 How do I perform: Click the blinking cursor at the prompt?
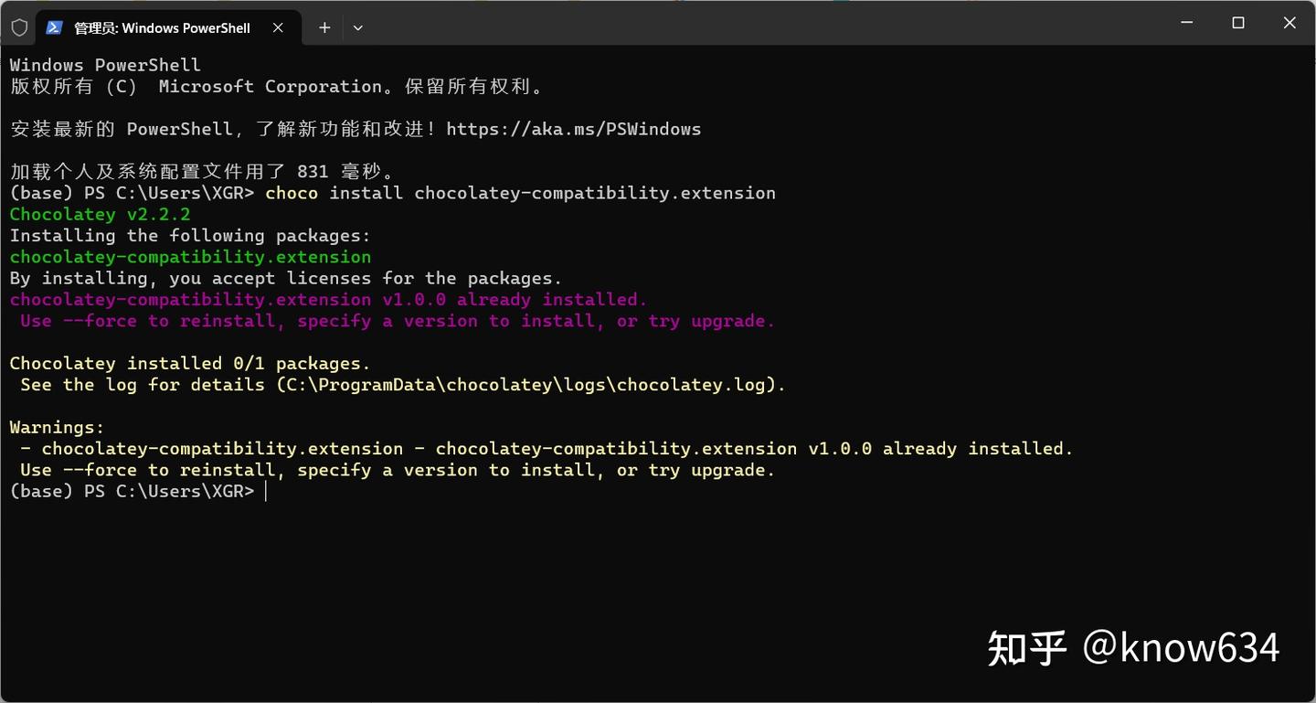(265, 491)
